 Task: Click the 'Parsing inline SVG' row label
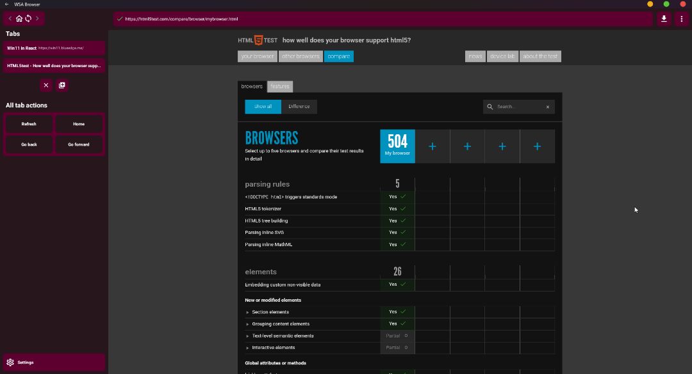click(265, 233)
